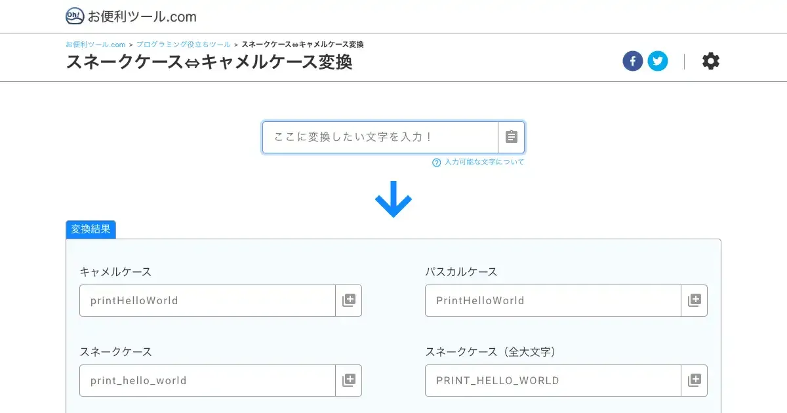The height and width of the screenshot is (413, 787).
Task: Copy the camel case result printHelloWorld
Action: (x=349, y=300)
